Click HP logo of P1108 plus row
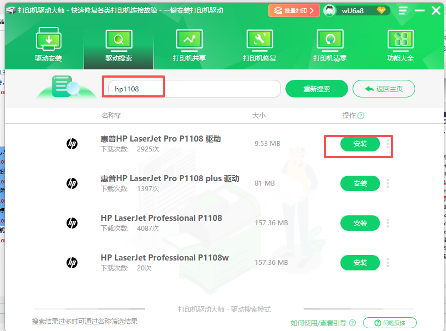The image size is (446, 331). 72,183
